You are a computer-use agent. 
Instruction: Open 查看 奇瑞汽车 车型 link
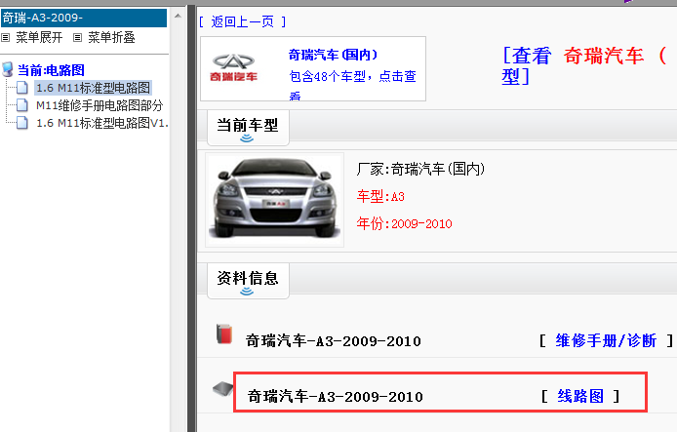pyautogui.click(x=585, y=66)
